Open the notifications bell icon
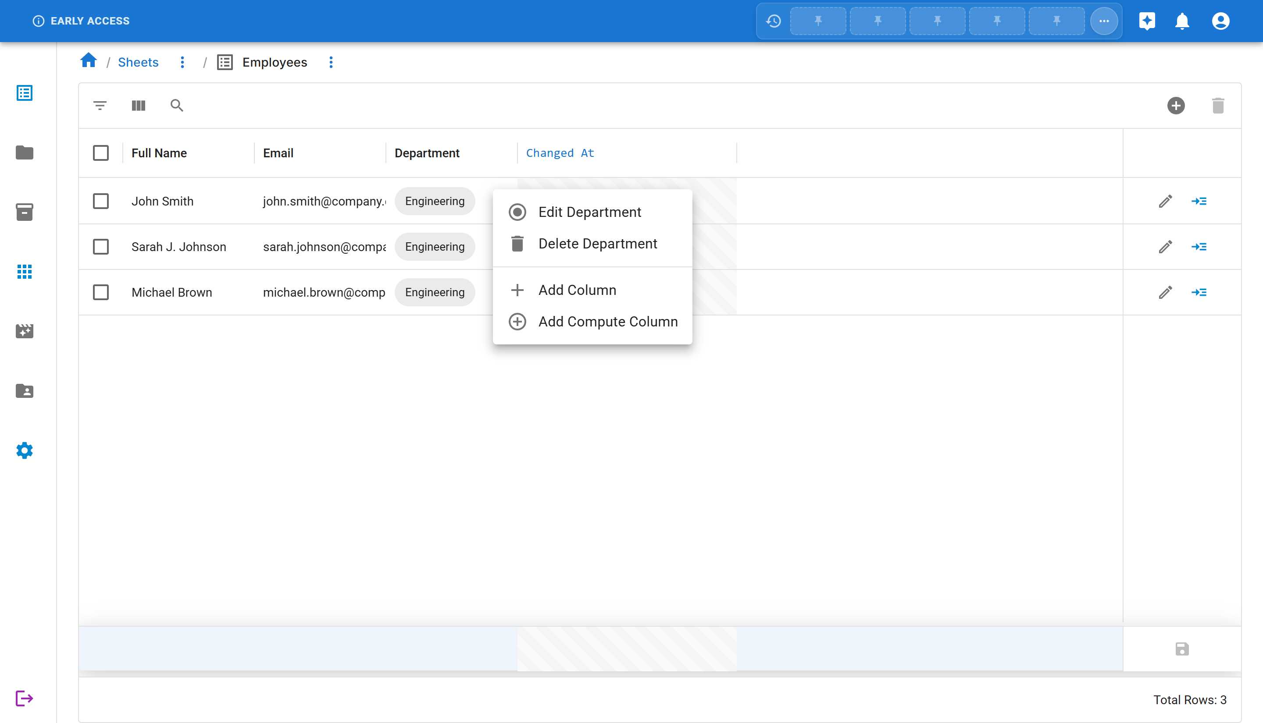Image resolution: width=1263 pixels, height=723 pixels. click(x=1182, y=21)
